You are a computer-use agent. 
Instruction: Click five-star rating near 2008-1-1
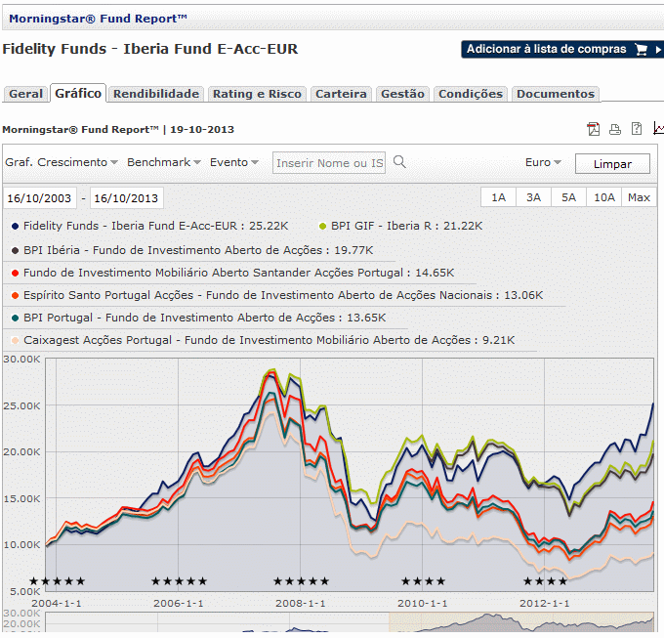tap(301, 581)
